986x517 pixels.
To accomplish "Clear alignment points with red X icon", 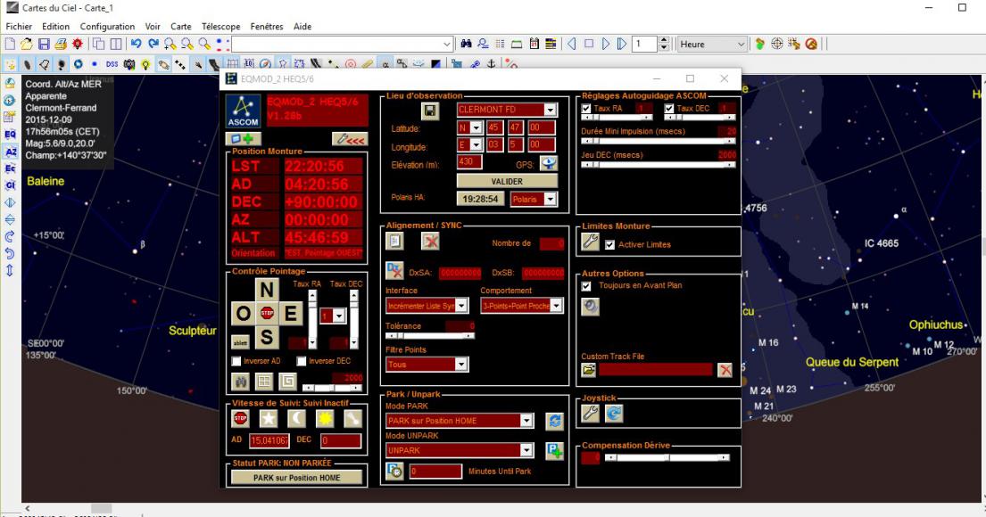I will [x=430, y=242].
